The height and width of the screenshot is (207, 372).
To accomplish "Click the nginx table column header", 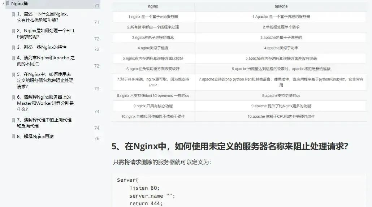I will [153, 7].
